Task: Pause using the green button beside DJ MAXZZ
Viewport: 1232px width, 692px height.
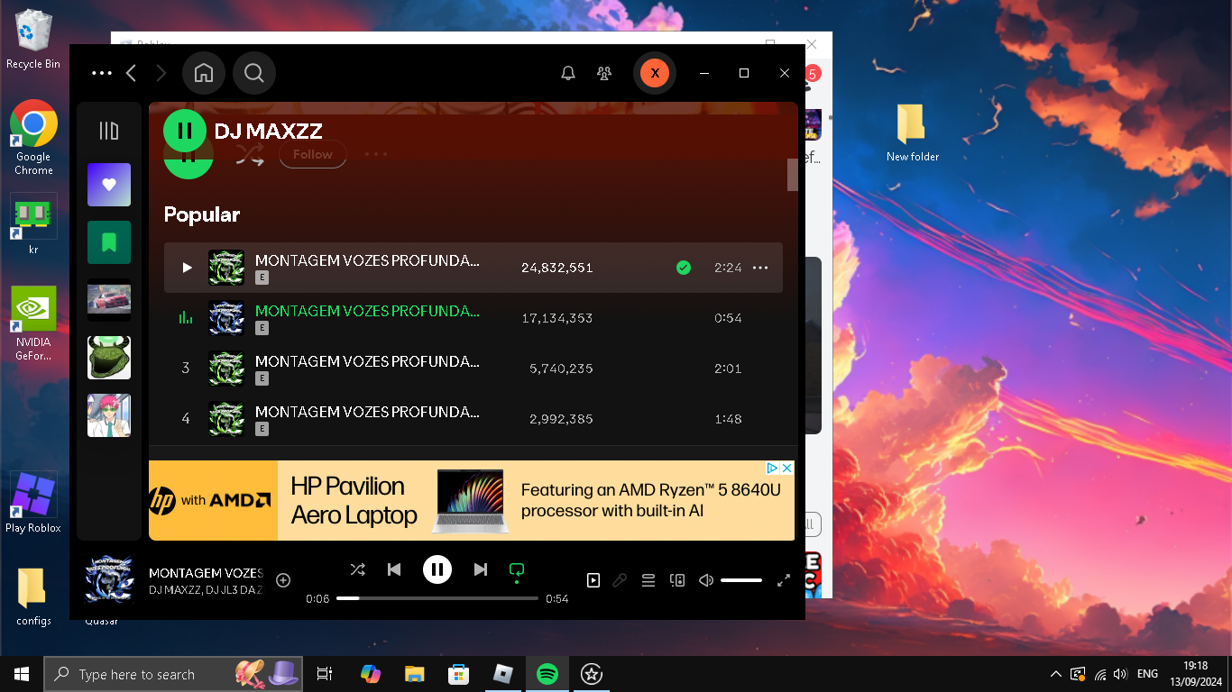Action: tap(185, 131)
